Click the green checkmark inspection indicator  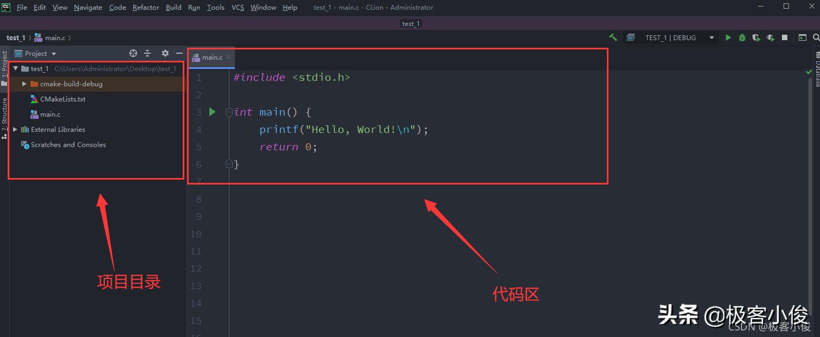point(809,72)
